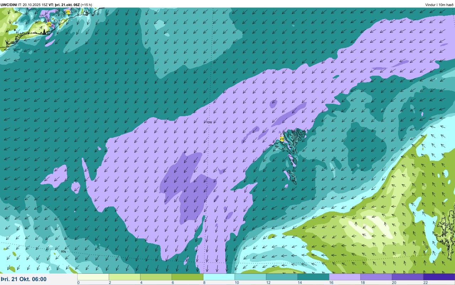Click the legend scale value '10'

(x=236, y=283)
